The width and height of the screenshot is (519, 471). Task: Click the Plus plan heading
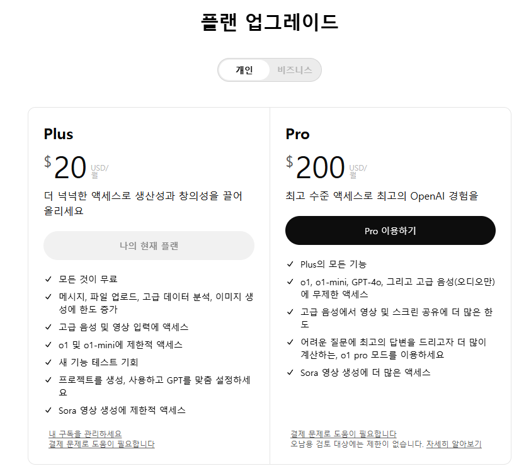click(58, 134)
